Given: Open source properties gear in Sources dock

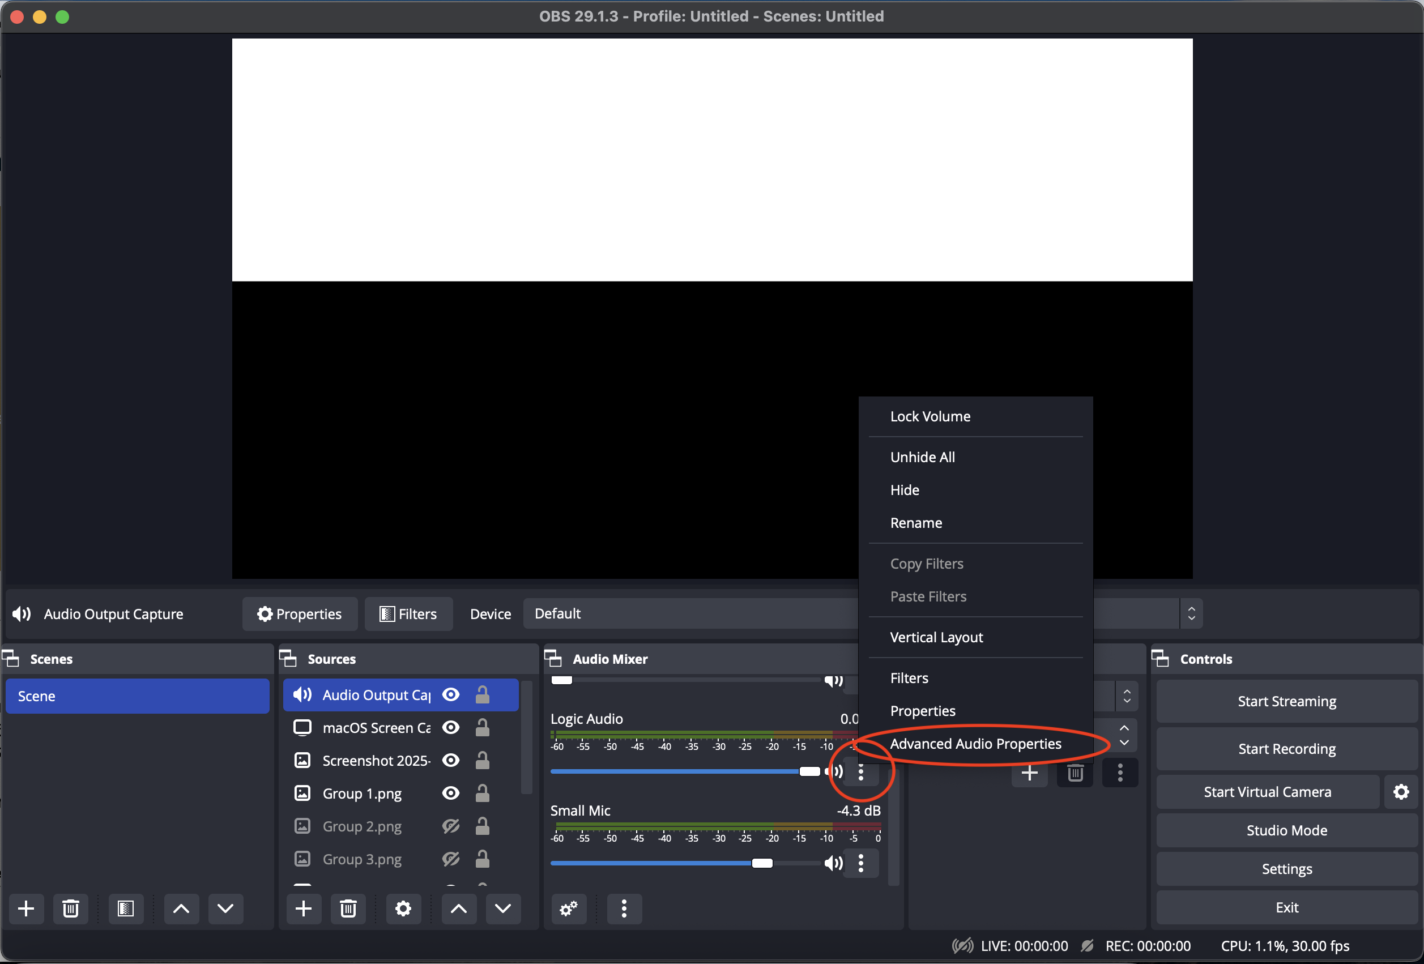Looking at the screenshot, I should click(403, 908).
